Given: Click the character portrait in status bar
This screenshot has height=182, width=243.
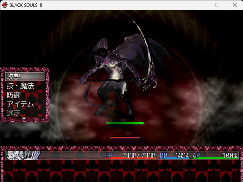Looking at the screenshot, I should (23, 155).
